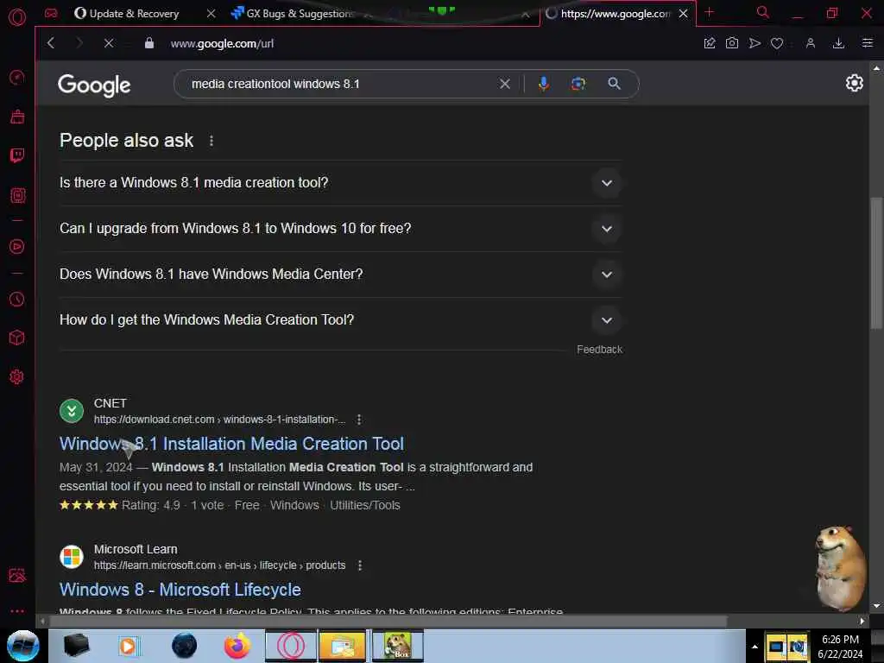The height and width of the screenshot is (663, 884).
Task: Open the sidebar icon below Twitch
Action: tap(17, 195)
